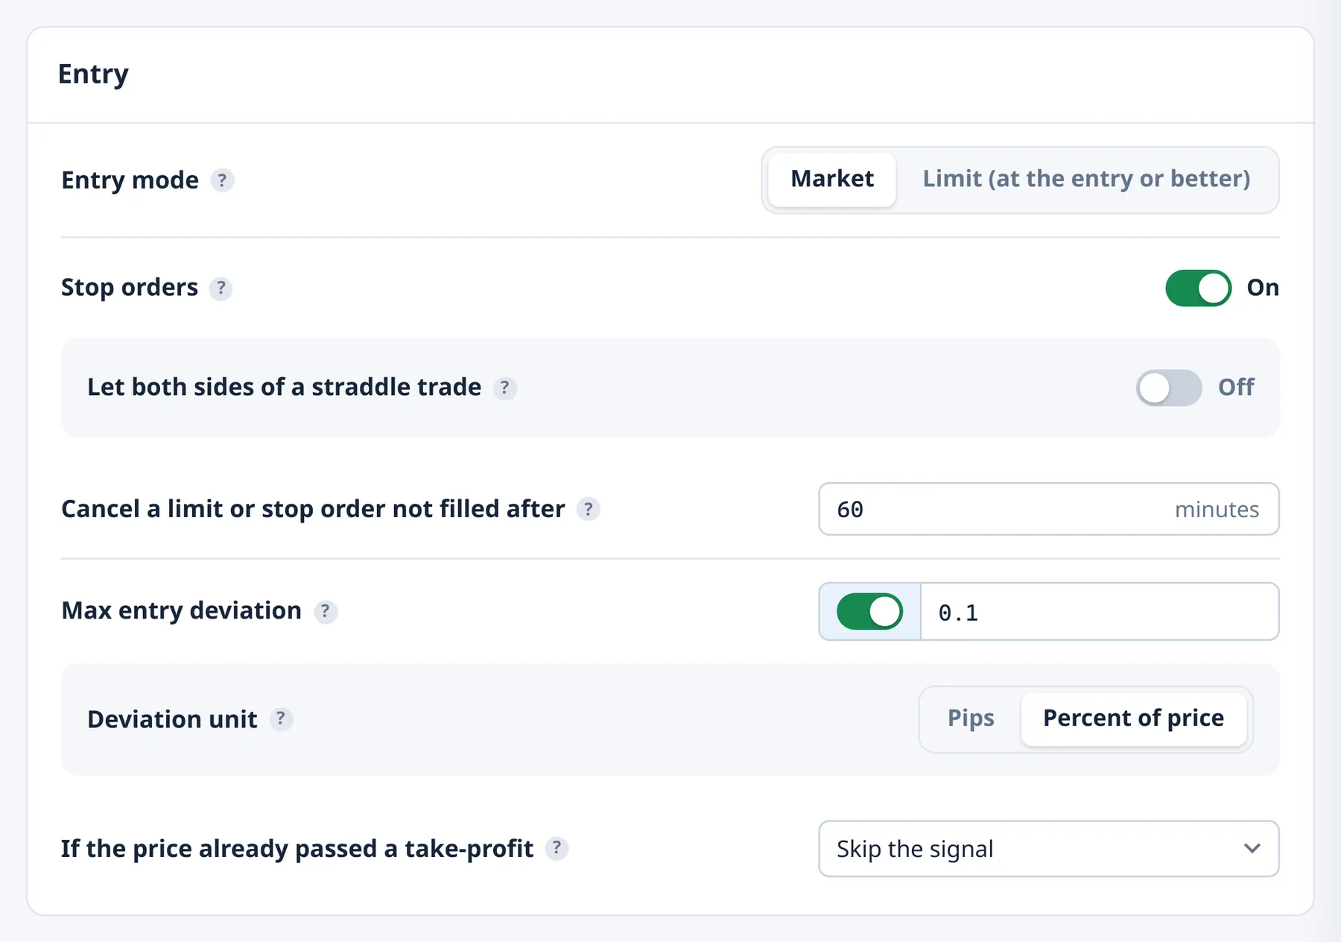The image size is (1341, 942).
Task: Switch to Limit entry mode
Action: 1086,180
